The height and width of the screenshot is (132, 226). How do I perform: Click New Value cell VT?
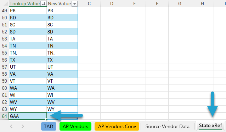[x=62, y=81]
